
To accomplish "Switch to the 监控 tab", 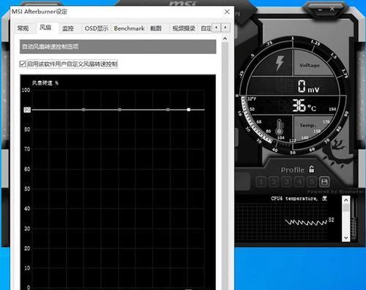I will click(x=68, y=28).
